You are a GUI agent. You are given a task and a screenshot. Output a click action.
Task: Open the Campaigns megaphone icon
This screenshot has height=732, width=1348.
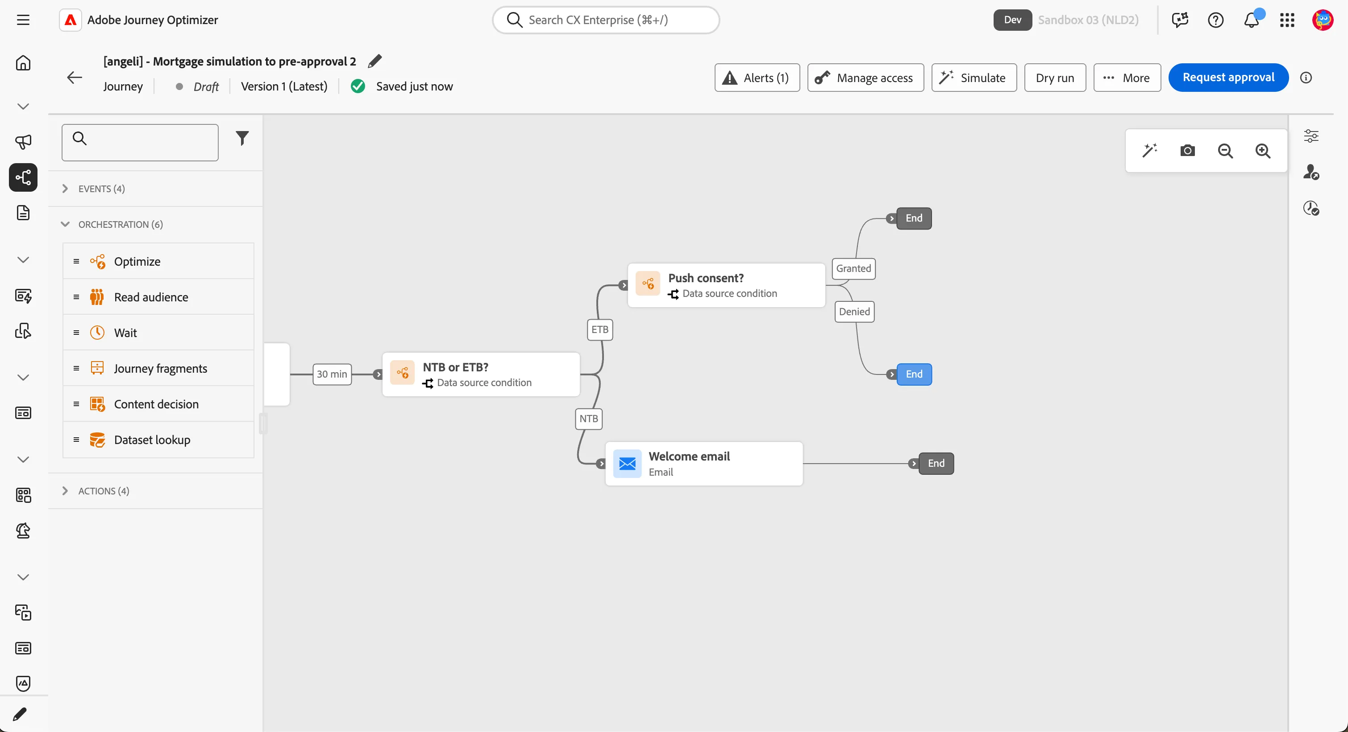pyautogui.click(x=23, y=142)
